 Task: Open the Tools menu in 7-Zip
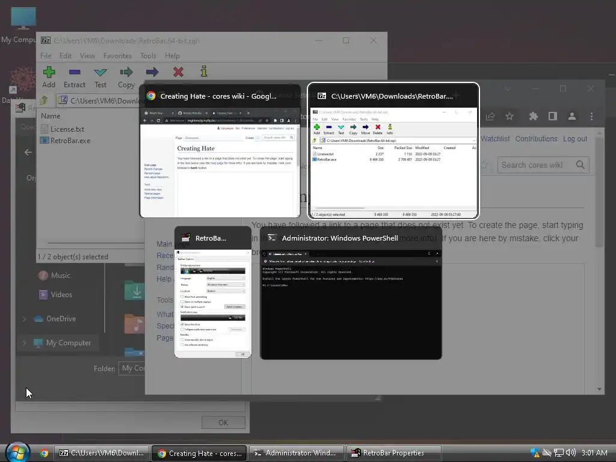click(x=148, y=56)
